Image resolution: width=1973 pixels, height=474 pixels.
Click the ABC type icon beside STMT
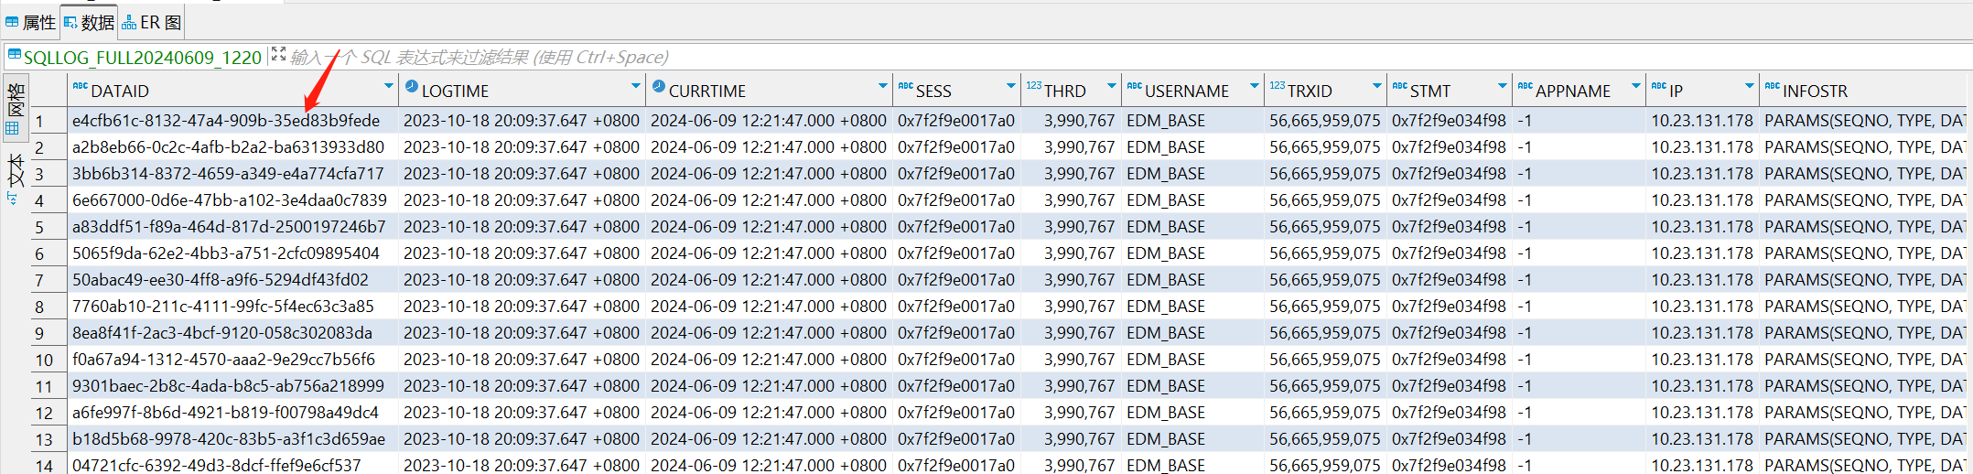point(1400,87)
